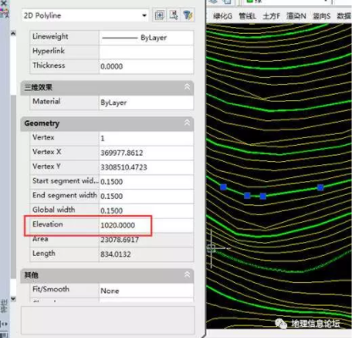Click the properties panel scroll up arrow

tap(14, 33)
